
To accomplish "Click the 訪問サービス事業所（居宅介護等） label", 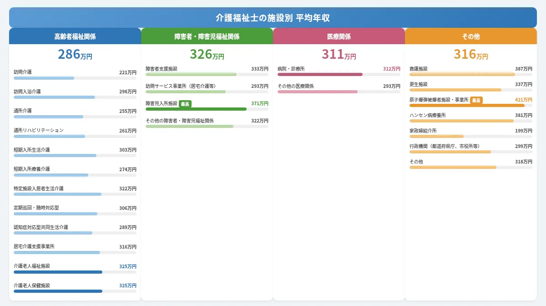I will tap(181, 86).
